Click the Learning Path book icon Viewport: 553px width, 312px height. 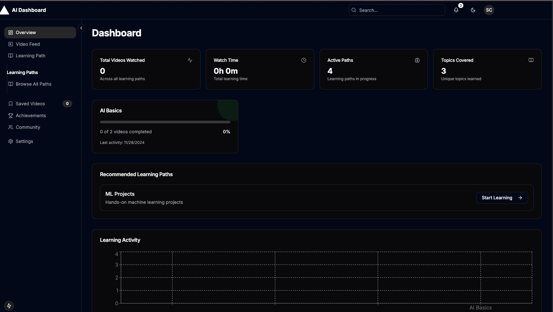(11, 56)
